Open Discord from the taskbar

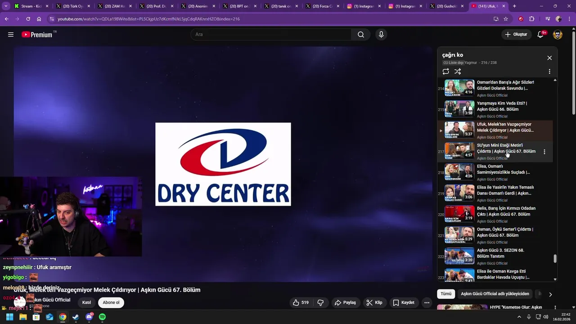pos(89,317)
